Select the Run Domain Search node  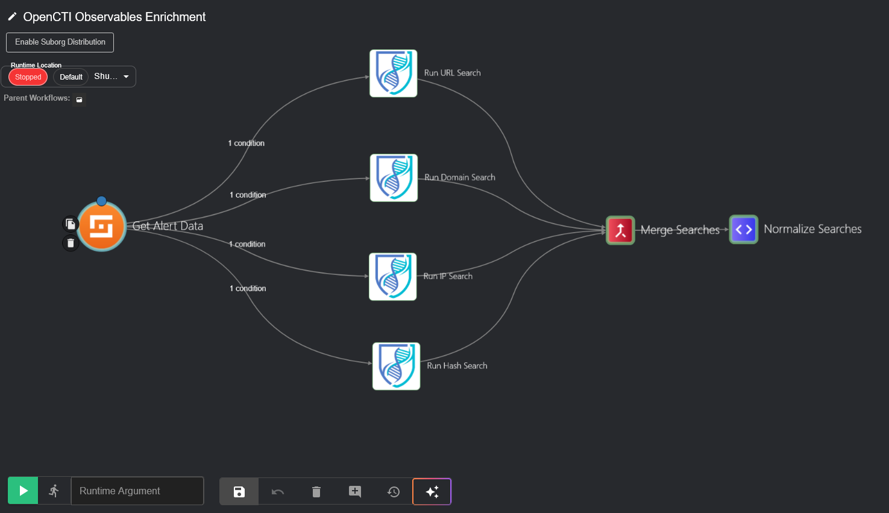click(394, 178)
